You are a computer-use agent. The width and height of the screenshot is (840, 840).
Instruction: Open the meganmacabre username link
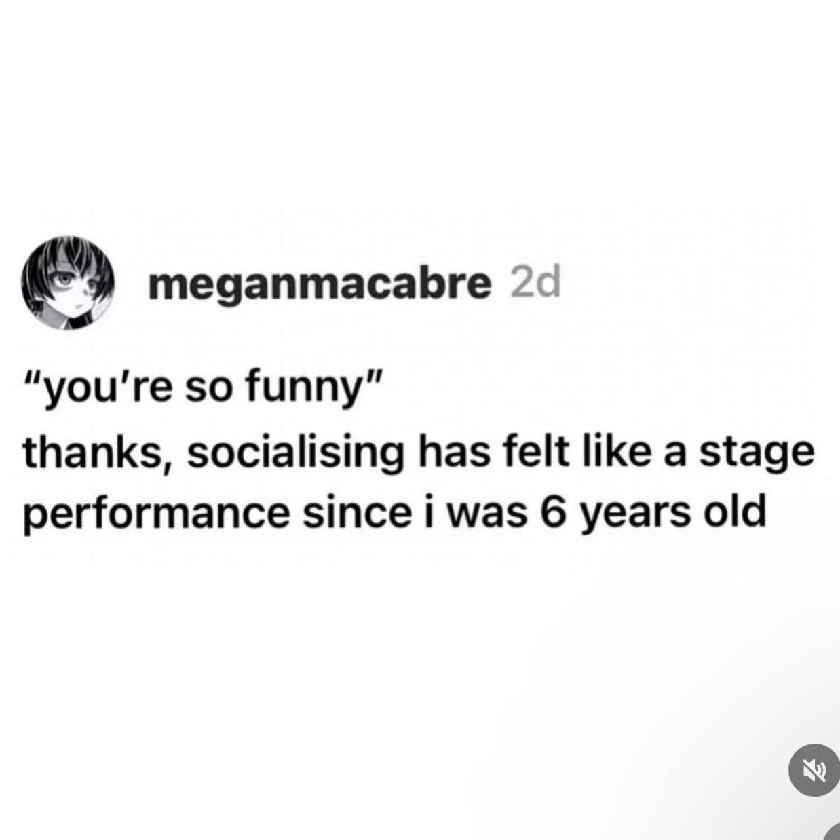319,284
